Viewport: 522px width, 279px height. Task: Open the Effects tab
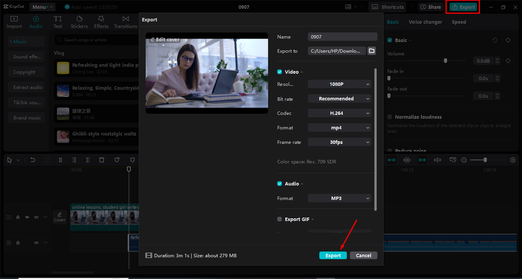101,22
